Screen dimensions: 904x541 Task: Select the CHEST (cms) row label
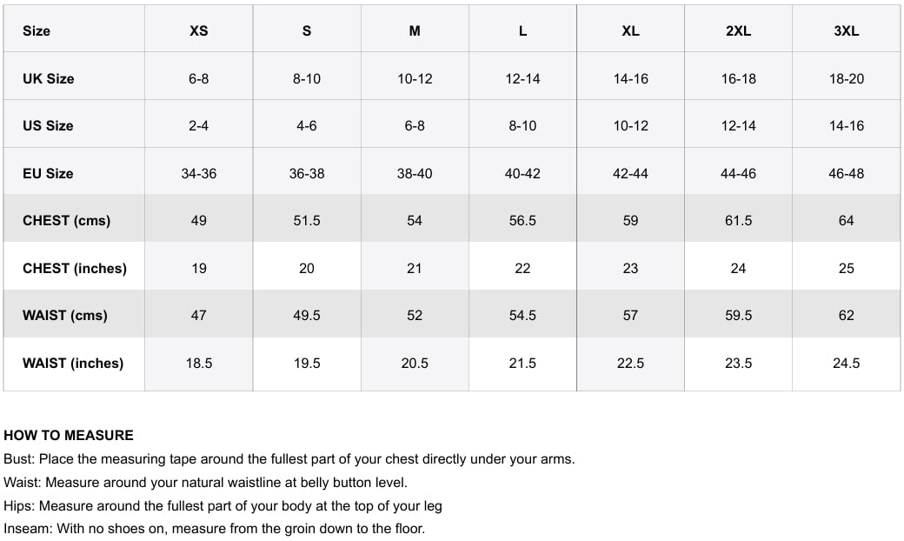[67, 220]
